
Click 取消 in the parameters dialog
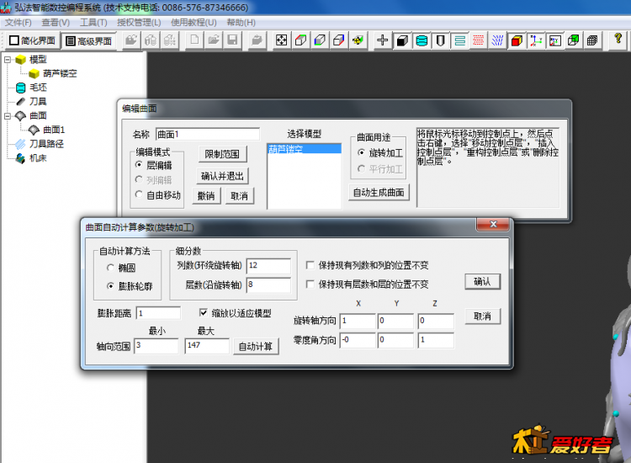pyautogui.click(x=482, y=316)
